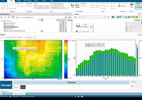Select Extract rpm in tree

coord(8,29)
